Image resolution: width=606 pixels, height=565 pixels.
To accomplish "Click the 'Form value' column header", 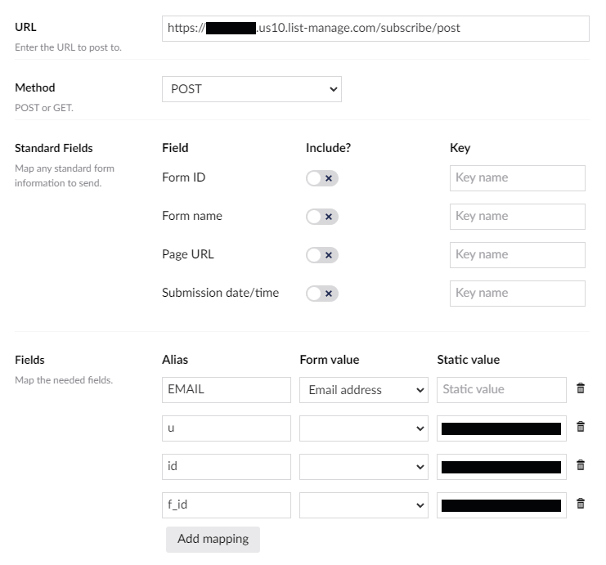I will (330, 360).
